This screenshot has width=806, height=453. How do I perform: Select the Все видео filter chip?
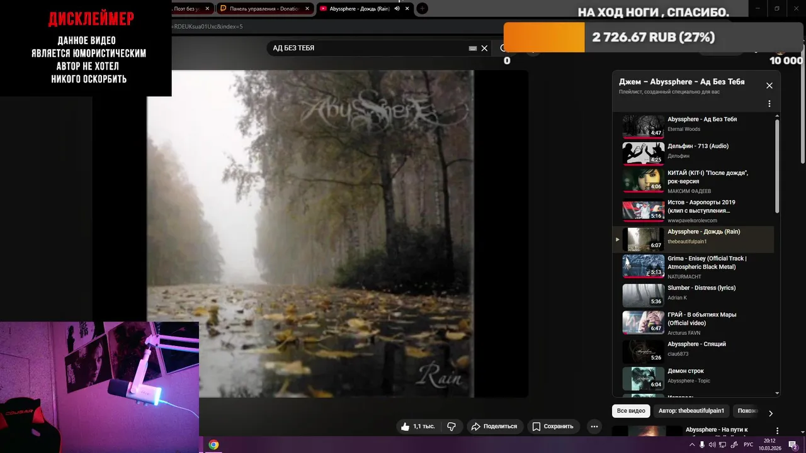[x=631, y=411]
